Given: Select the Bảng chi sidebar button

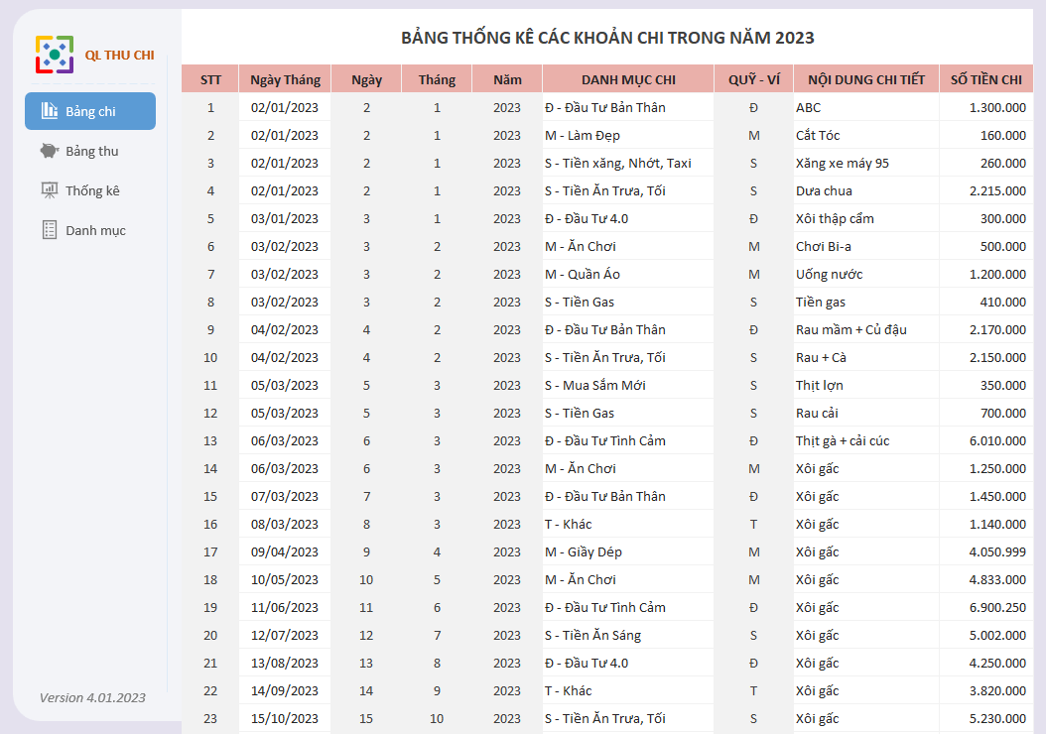Looking at the screenshot, I should [90, 111].
